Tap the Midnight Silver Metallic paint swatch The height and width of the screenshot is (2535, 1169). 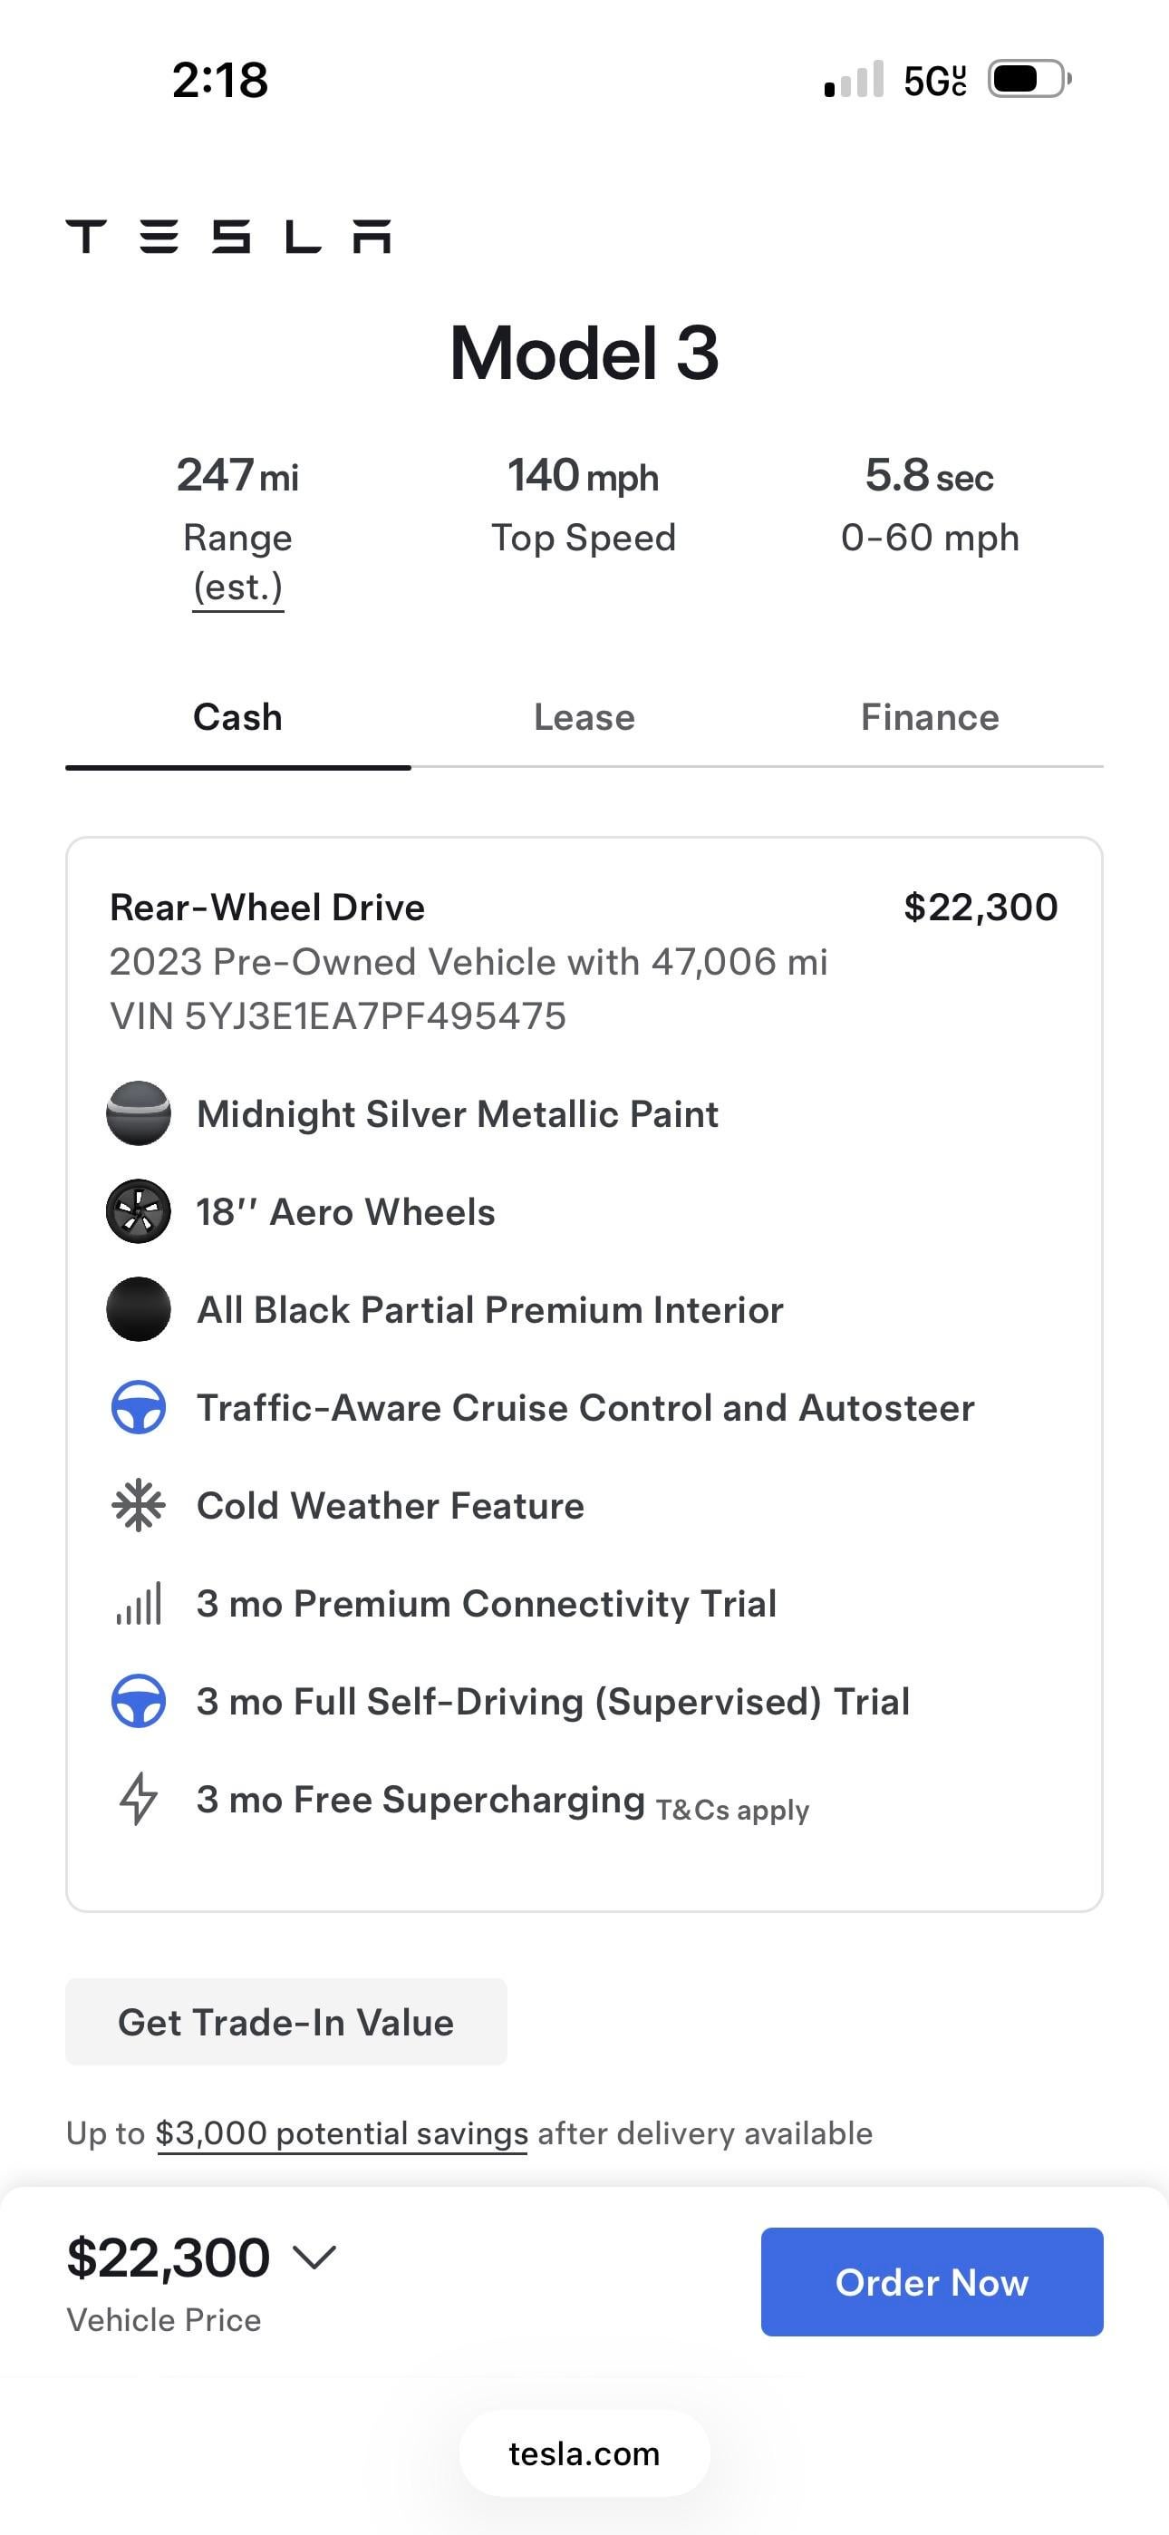click(138, 1113)
